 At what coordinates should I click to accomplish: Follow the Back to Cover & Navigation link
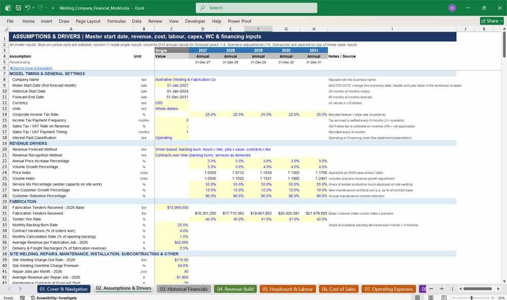tap(31, 68)
